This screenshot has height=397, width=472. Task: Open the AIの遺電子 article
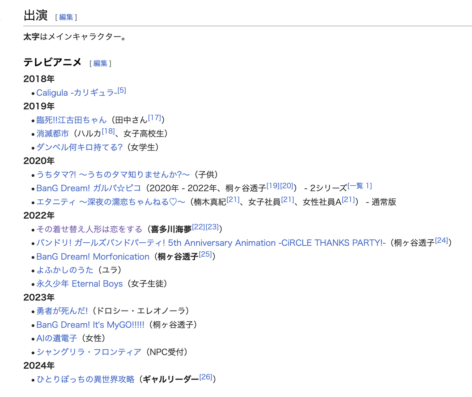tap(57, 338)
